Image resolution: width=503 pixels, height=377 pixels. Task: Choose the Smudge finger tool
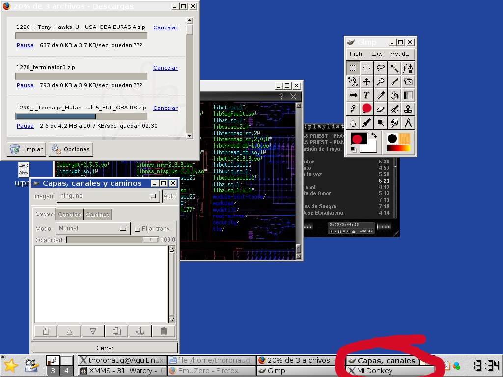[x=394, y=123]
